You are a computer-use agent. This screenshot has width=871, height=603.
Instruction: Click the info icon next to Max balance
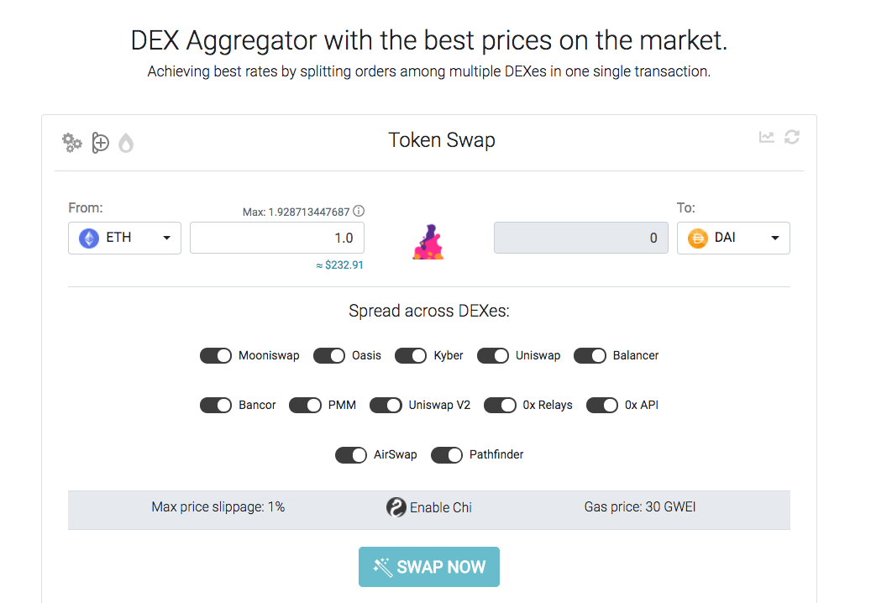click(359, 211)
